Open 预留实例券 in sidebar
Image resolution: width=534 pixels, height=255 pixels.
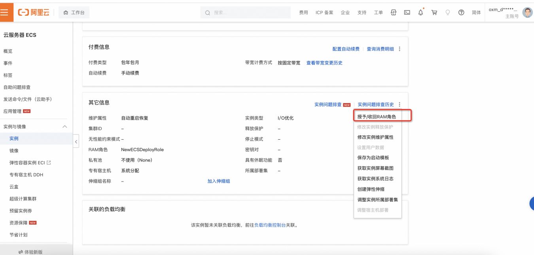click(21, 211)
